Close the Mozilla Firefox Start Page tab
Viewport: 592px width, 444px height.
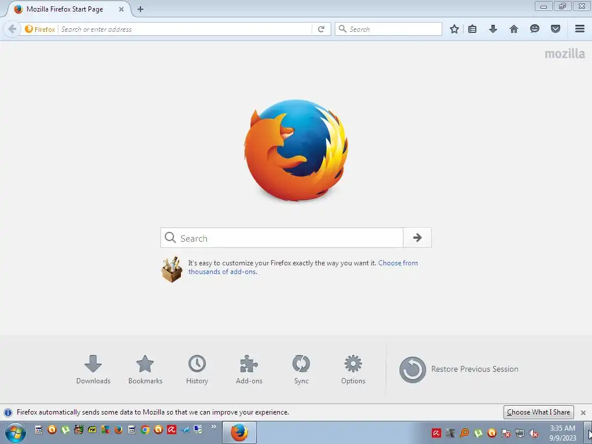point(121,9)
